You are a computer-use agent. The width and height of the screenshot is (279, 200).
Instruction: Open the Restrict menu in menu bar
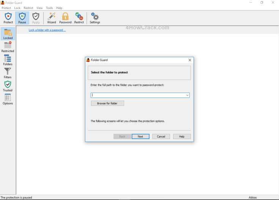[28, 8]
